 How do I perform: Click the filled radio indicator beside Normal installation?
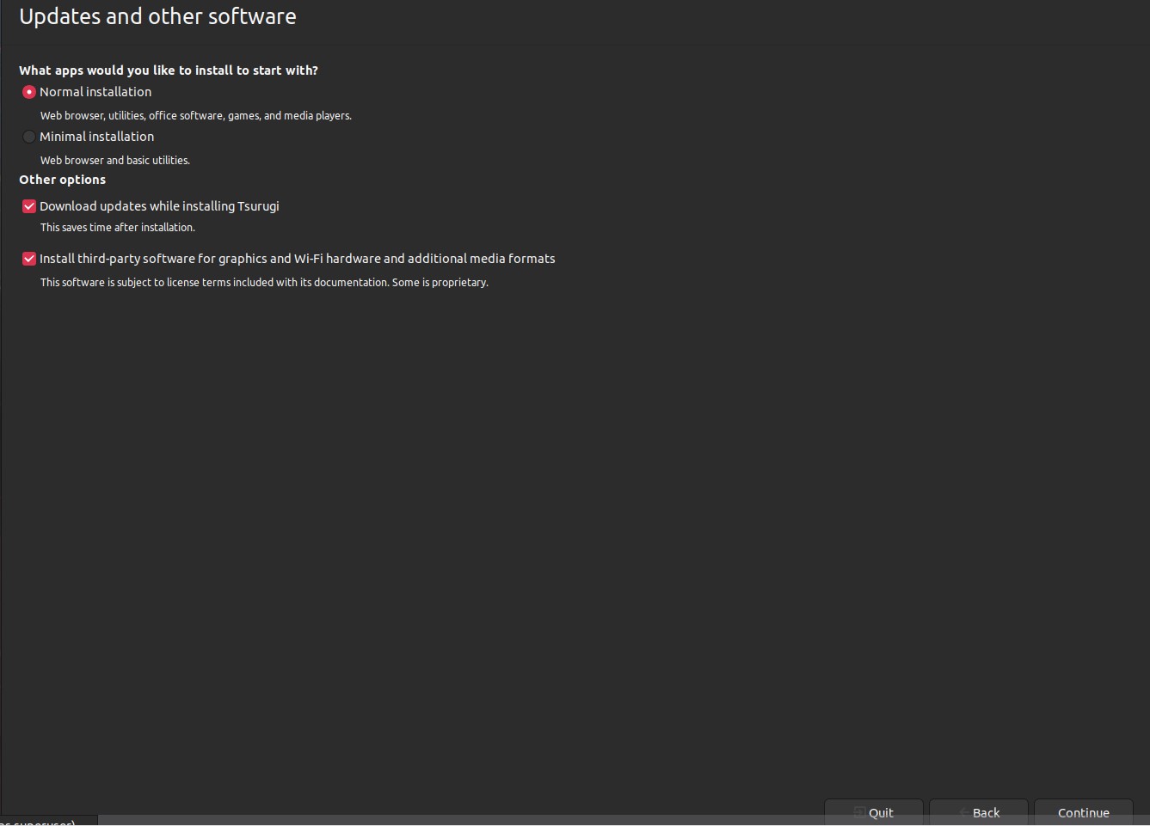pos(28,92)
